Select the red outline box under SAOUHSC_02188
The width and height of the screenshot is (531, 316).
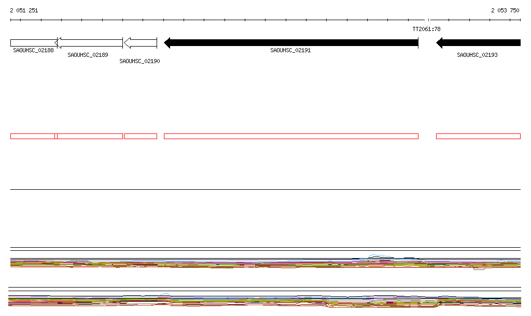coord(32,136)
